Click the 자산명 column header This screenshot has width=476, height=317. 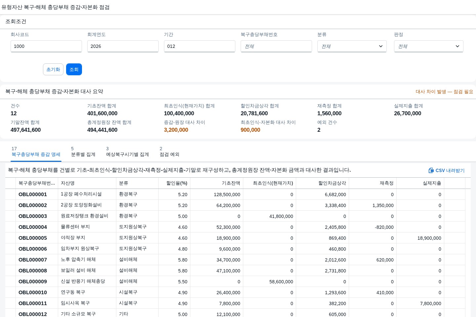click(87, 183)
